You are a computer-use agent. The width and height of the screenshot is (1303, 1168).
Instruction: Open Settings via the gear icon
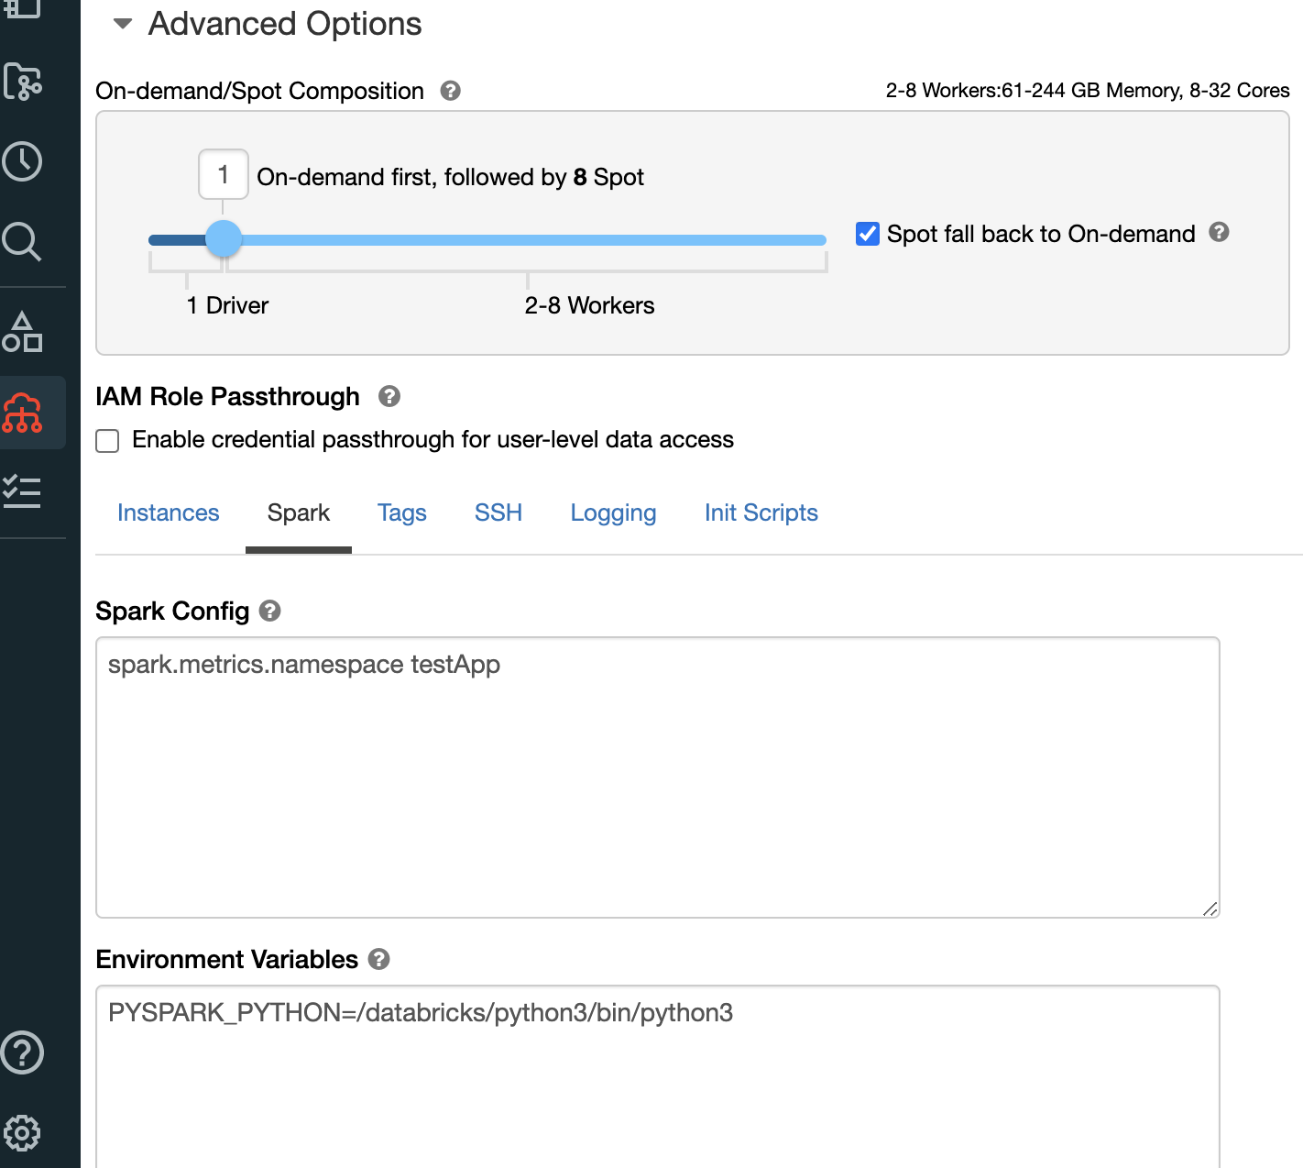click(x=23, y=1132)
